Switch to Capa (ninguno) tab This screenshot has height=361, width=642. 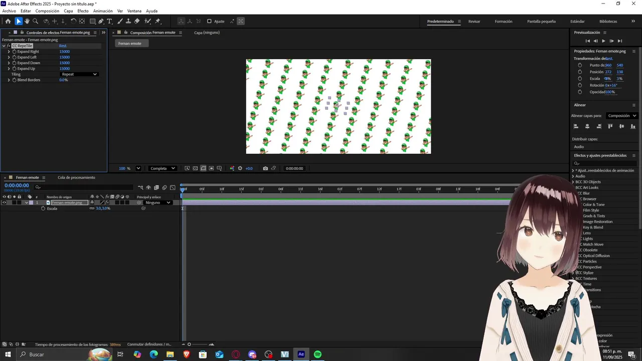(207, 33)
